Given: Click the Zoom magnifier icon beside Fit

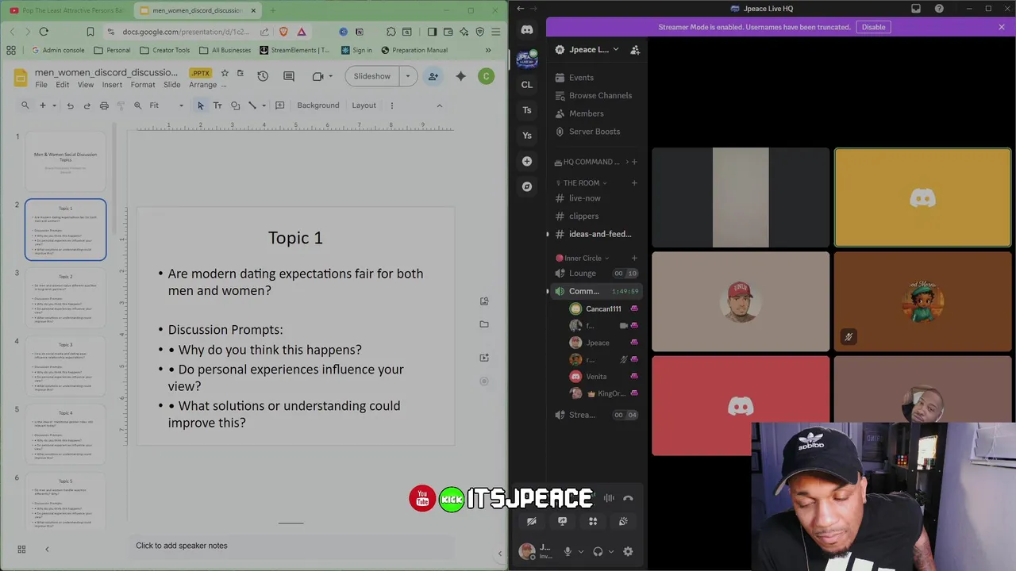Looking at the screenshot, I should click(x=138, y=105).
